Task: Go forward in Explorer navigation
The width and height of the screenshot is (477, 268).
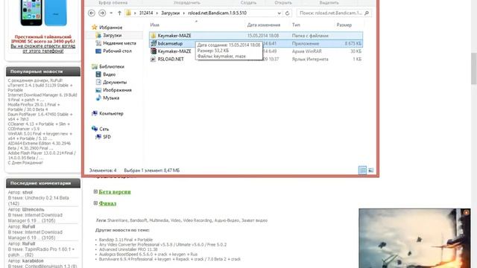Action: (102, 13)
